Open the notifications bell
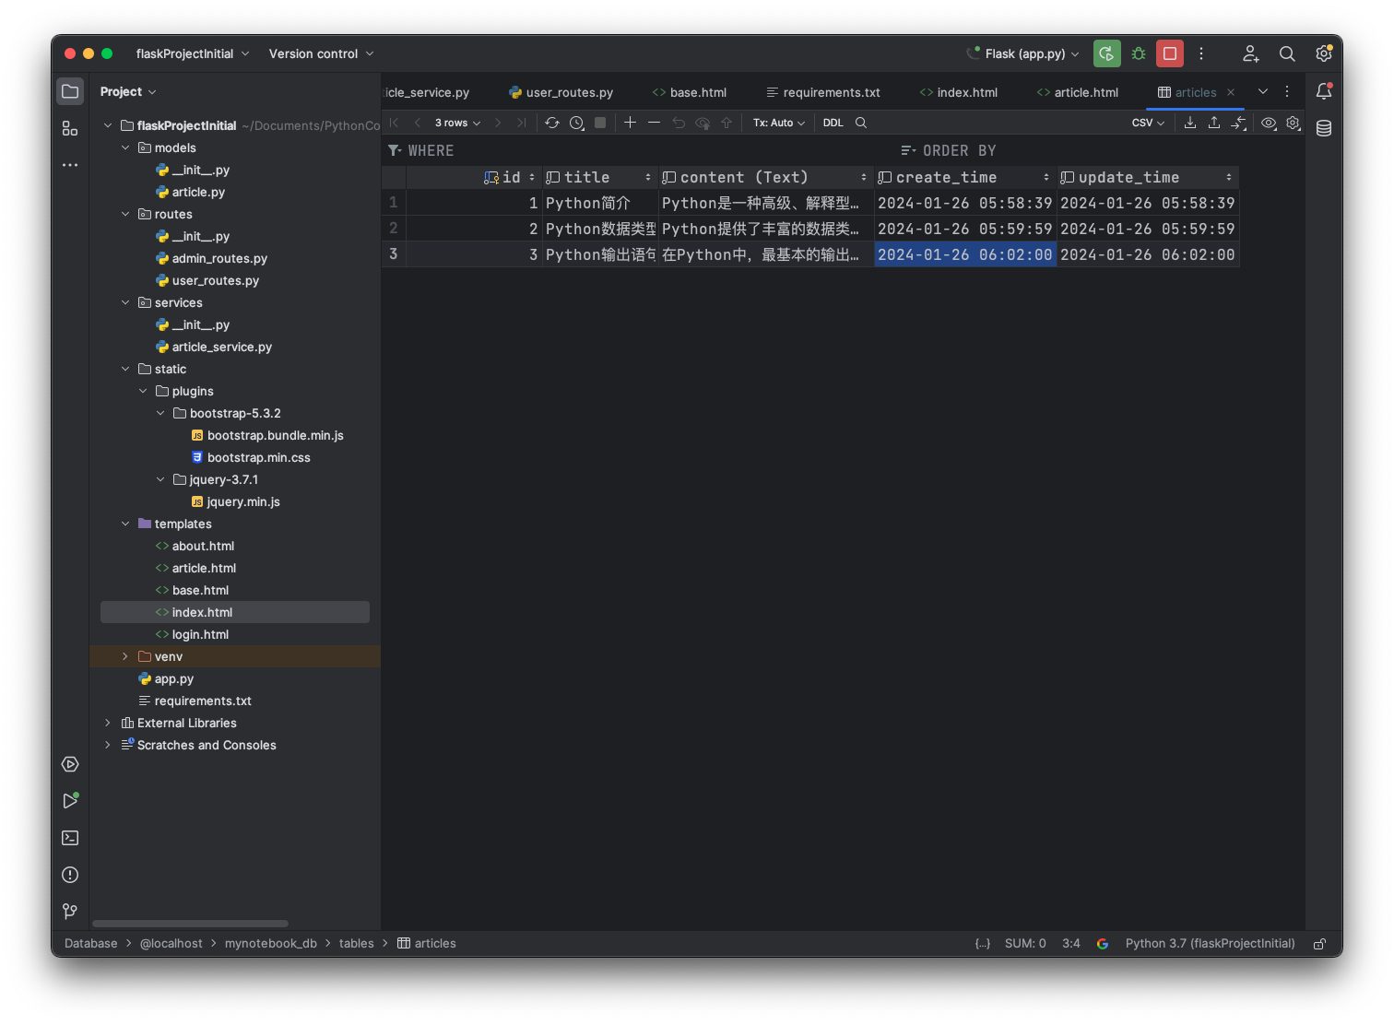 1324,91
